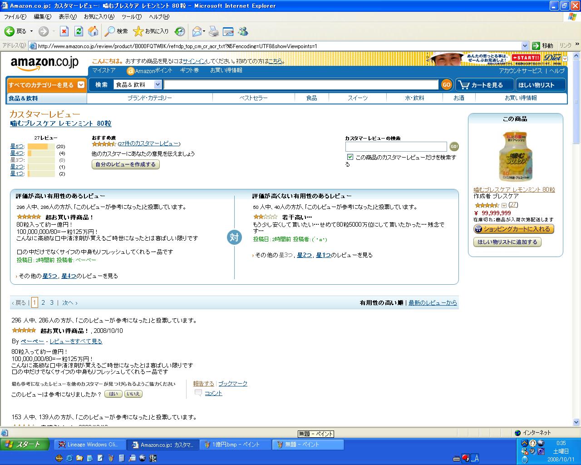Click the Edit page icon in toolbar
Screen dimensions: 581x465
point(228,31)
